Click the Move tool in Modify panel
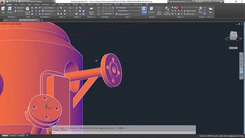The height and width of the screenshot is (138, 245). (x=77, y=8)
